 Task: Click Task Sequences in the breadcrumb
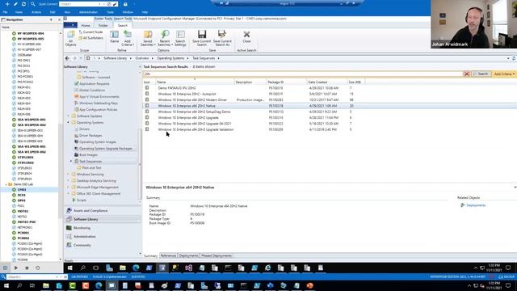pos(204,58)
